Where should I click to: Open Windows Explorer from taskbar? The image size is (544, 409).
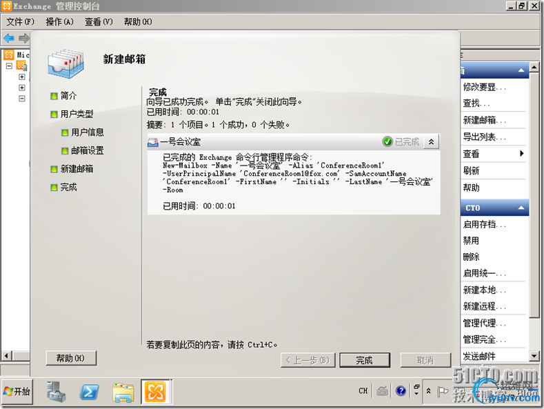click(x=123, y=392)
